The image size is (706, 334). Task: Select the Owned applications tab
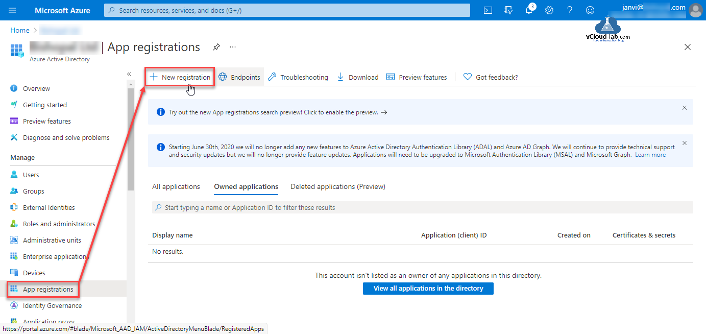click(246, 187)
